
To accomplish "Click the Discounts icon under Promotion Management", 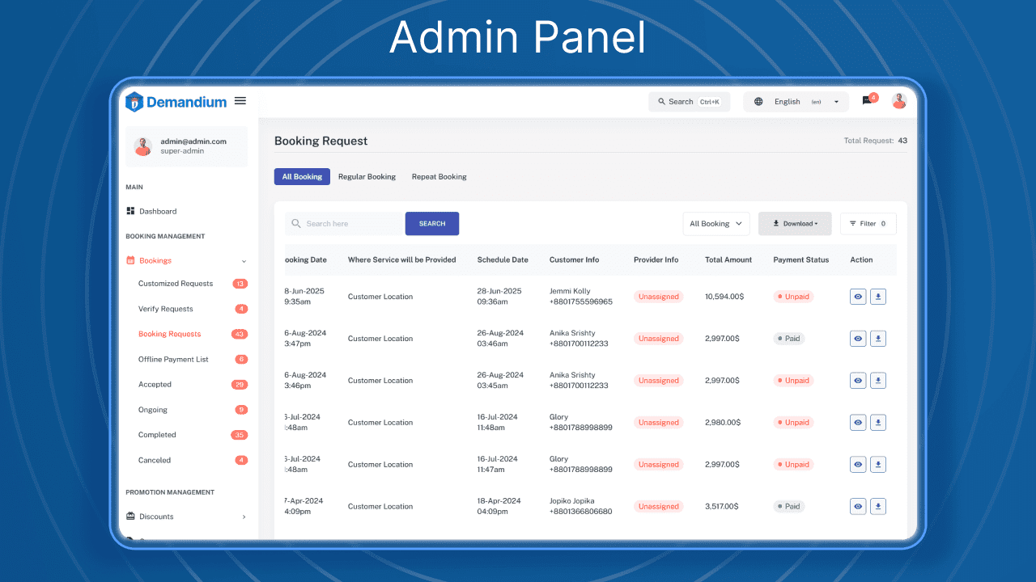I will [x=130, y=517].
